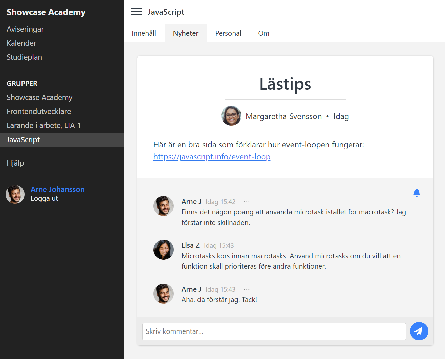Click Elsa Z's comment avatar
The image size is (445, 359).
pos(164,250)
